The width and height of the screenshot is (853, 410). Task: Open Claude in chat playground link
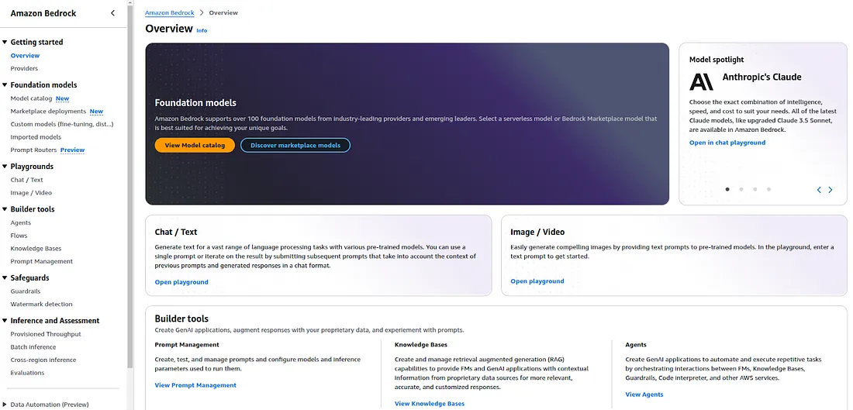pos(727,143)
